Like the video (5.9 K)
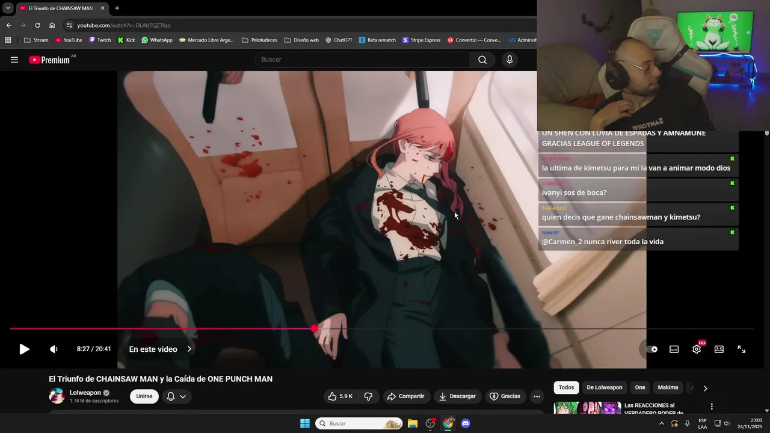This screenshot has height=433, width=770. [x=340, y=396]
